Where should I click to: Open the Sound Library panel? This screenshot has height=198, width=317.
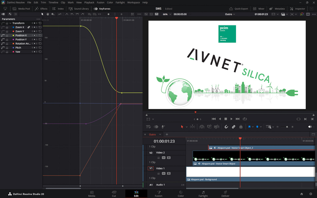click(x=79, y=9)
